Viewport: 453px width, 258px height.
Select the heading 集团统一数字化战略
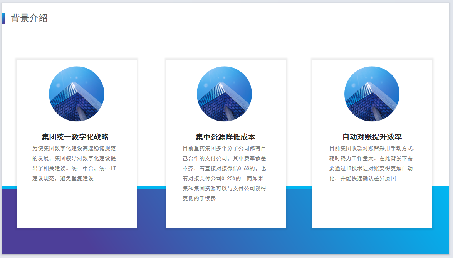pyautogui.click(x=75, y=137)
